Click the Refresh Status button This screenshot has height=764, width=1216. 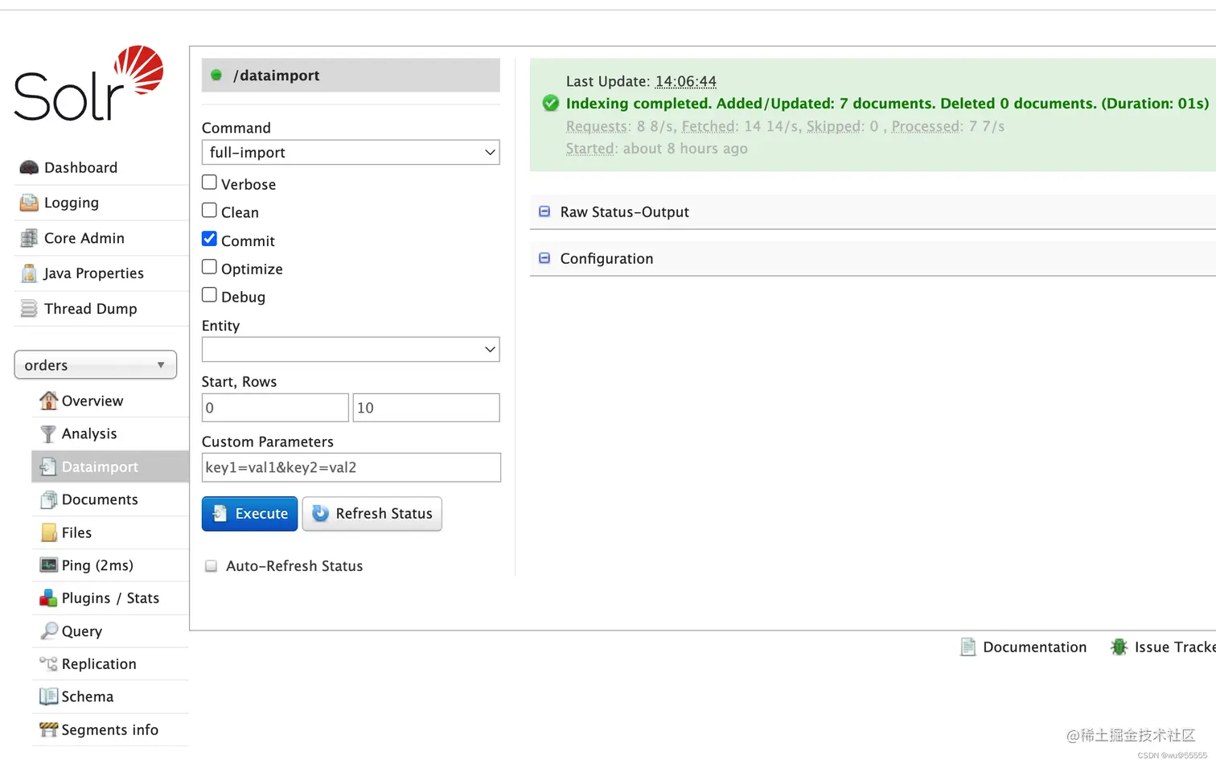click(x=372, y=514)
